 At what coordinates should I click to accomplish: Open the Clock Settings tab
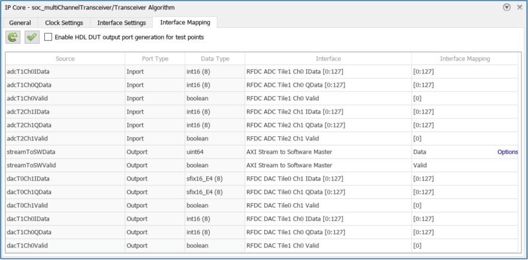[66, 23]
